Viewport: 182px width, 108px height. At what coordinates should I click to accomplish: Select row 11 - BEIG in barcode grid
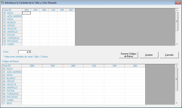coord(12,103)
